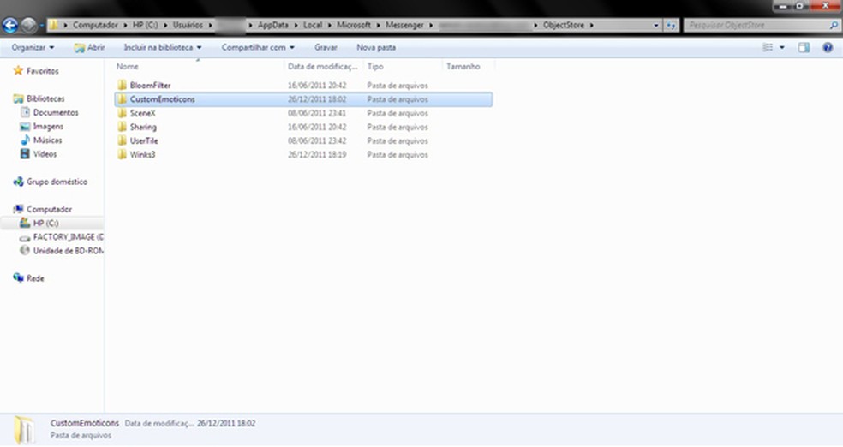The height and width of the screenshot is (447, 843).
Task: Open the Músicas library
Action: pyautogui.click(x=47, y=140)
